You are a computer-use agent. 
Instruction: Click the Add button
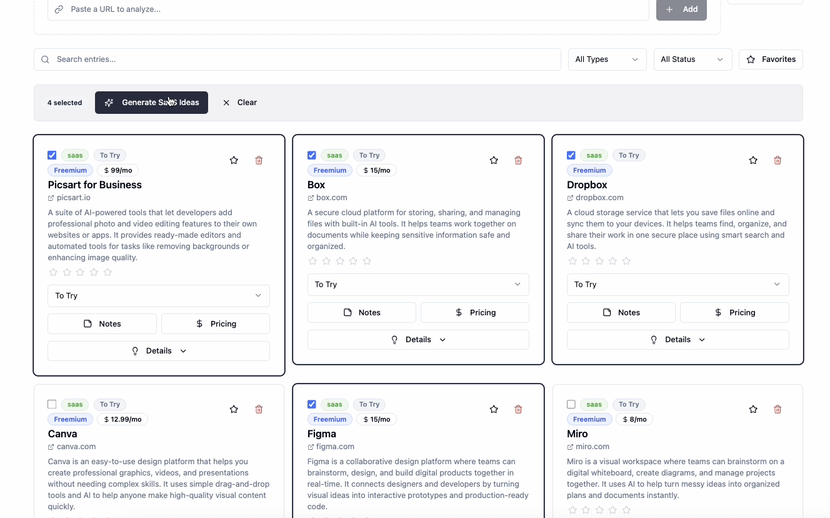pos(681,9)
